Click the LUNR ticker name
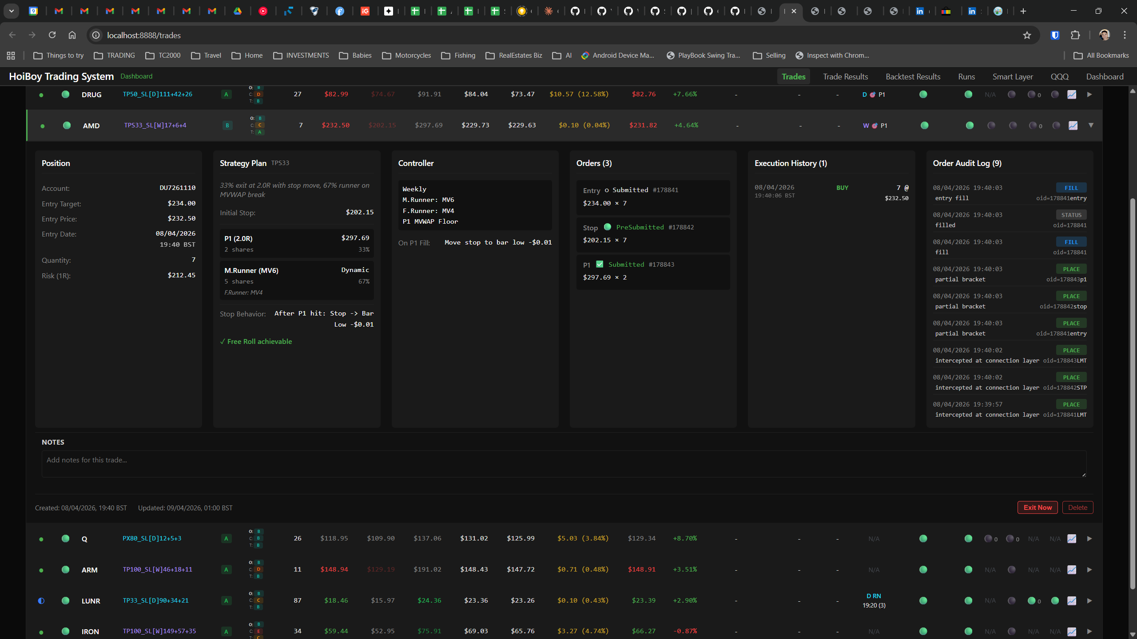This screenshot has height=639, width=1137. 91,601
